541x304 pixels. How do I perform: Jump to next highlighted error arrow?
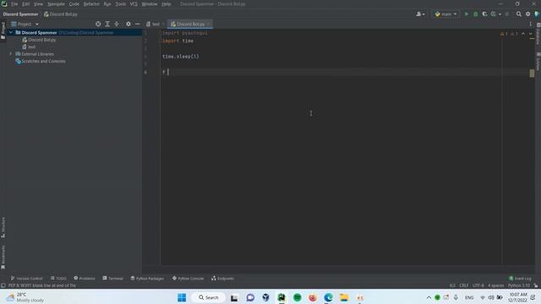pyautogui.click(x=531, y=34)
